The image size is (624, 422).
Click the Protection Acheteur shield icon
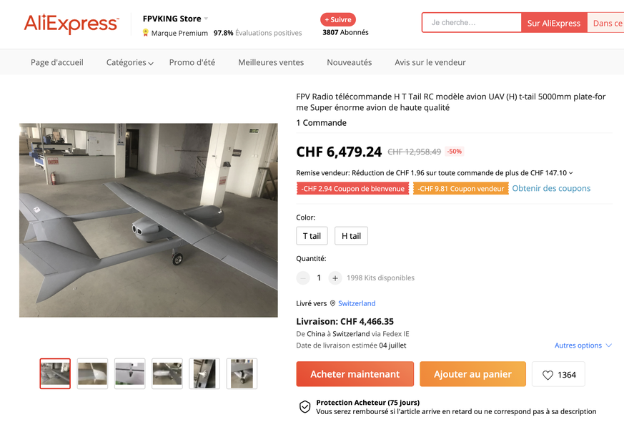(x=305, y=406)
